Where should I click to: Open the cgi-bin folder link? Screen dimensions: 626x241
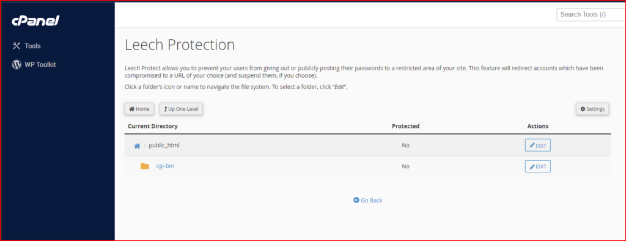click(x=165, y=166)
